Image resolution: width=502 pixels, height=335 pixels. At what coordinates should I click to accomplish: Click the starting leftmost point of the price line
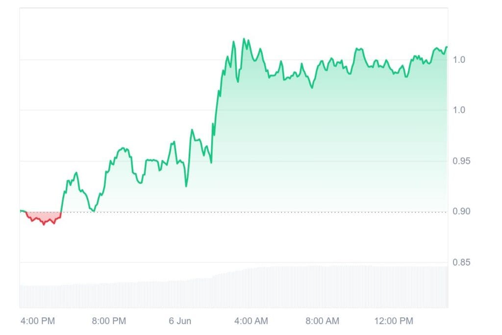21,211
